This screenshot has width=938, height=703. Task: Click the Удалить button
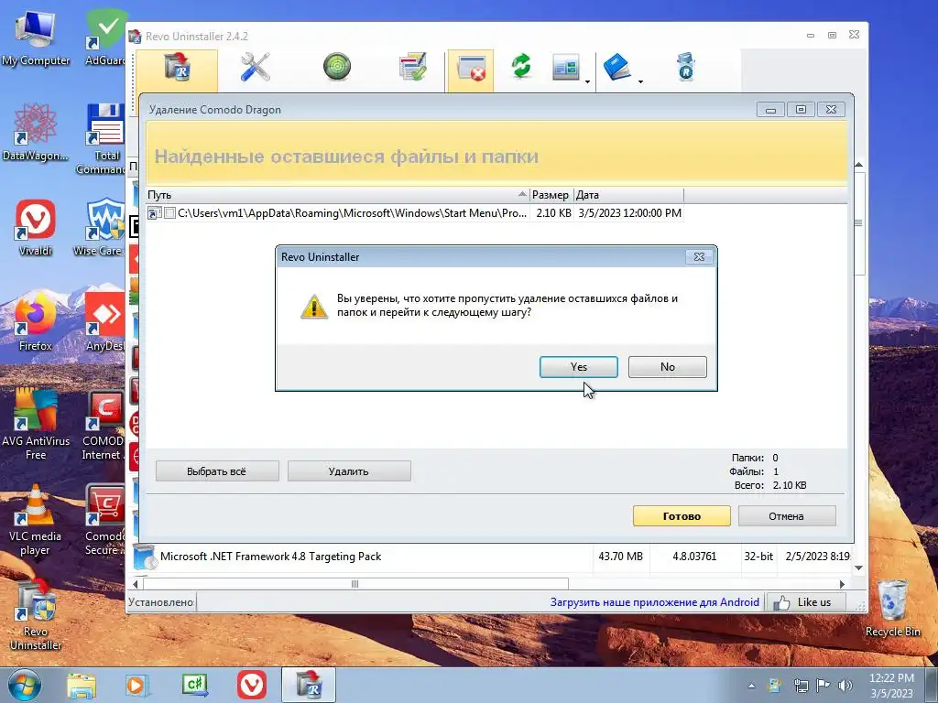349,471
